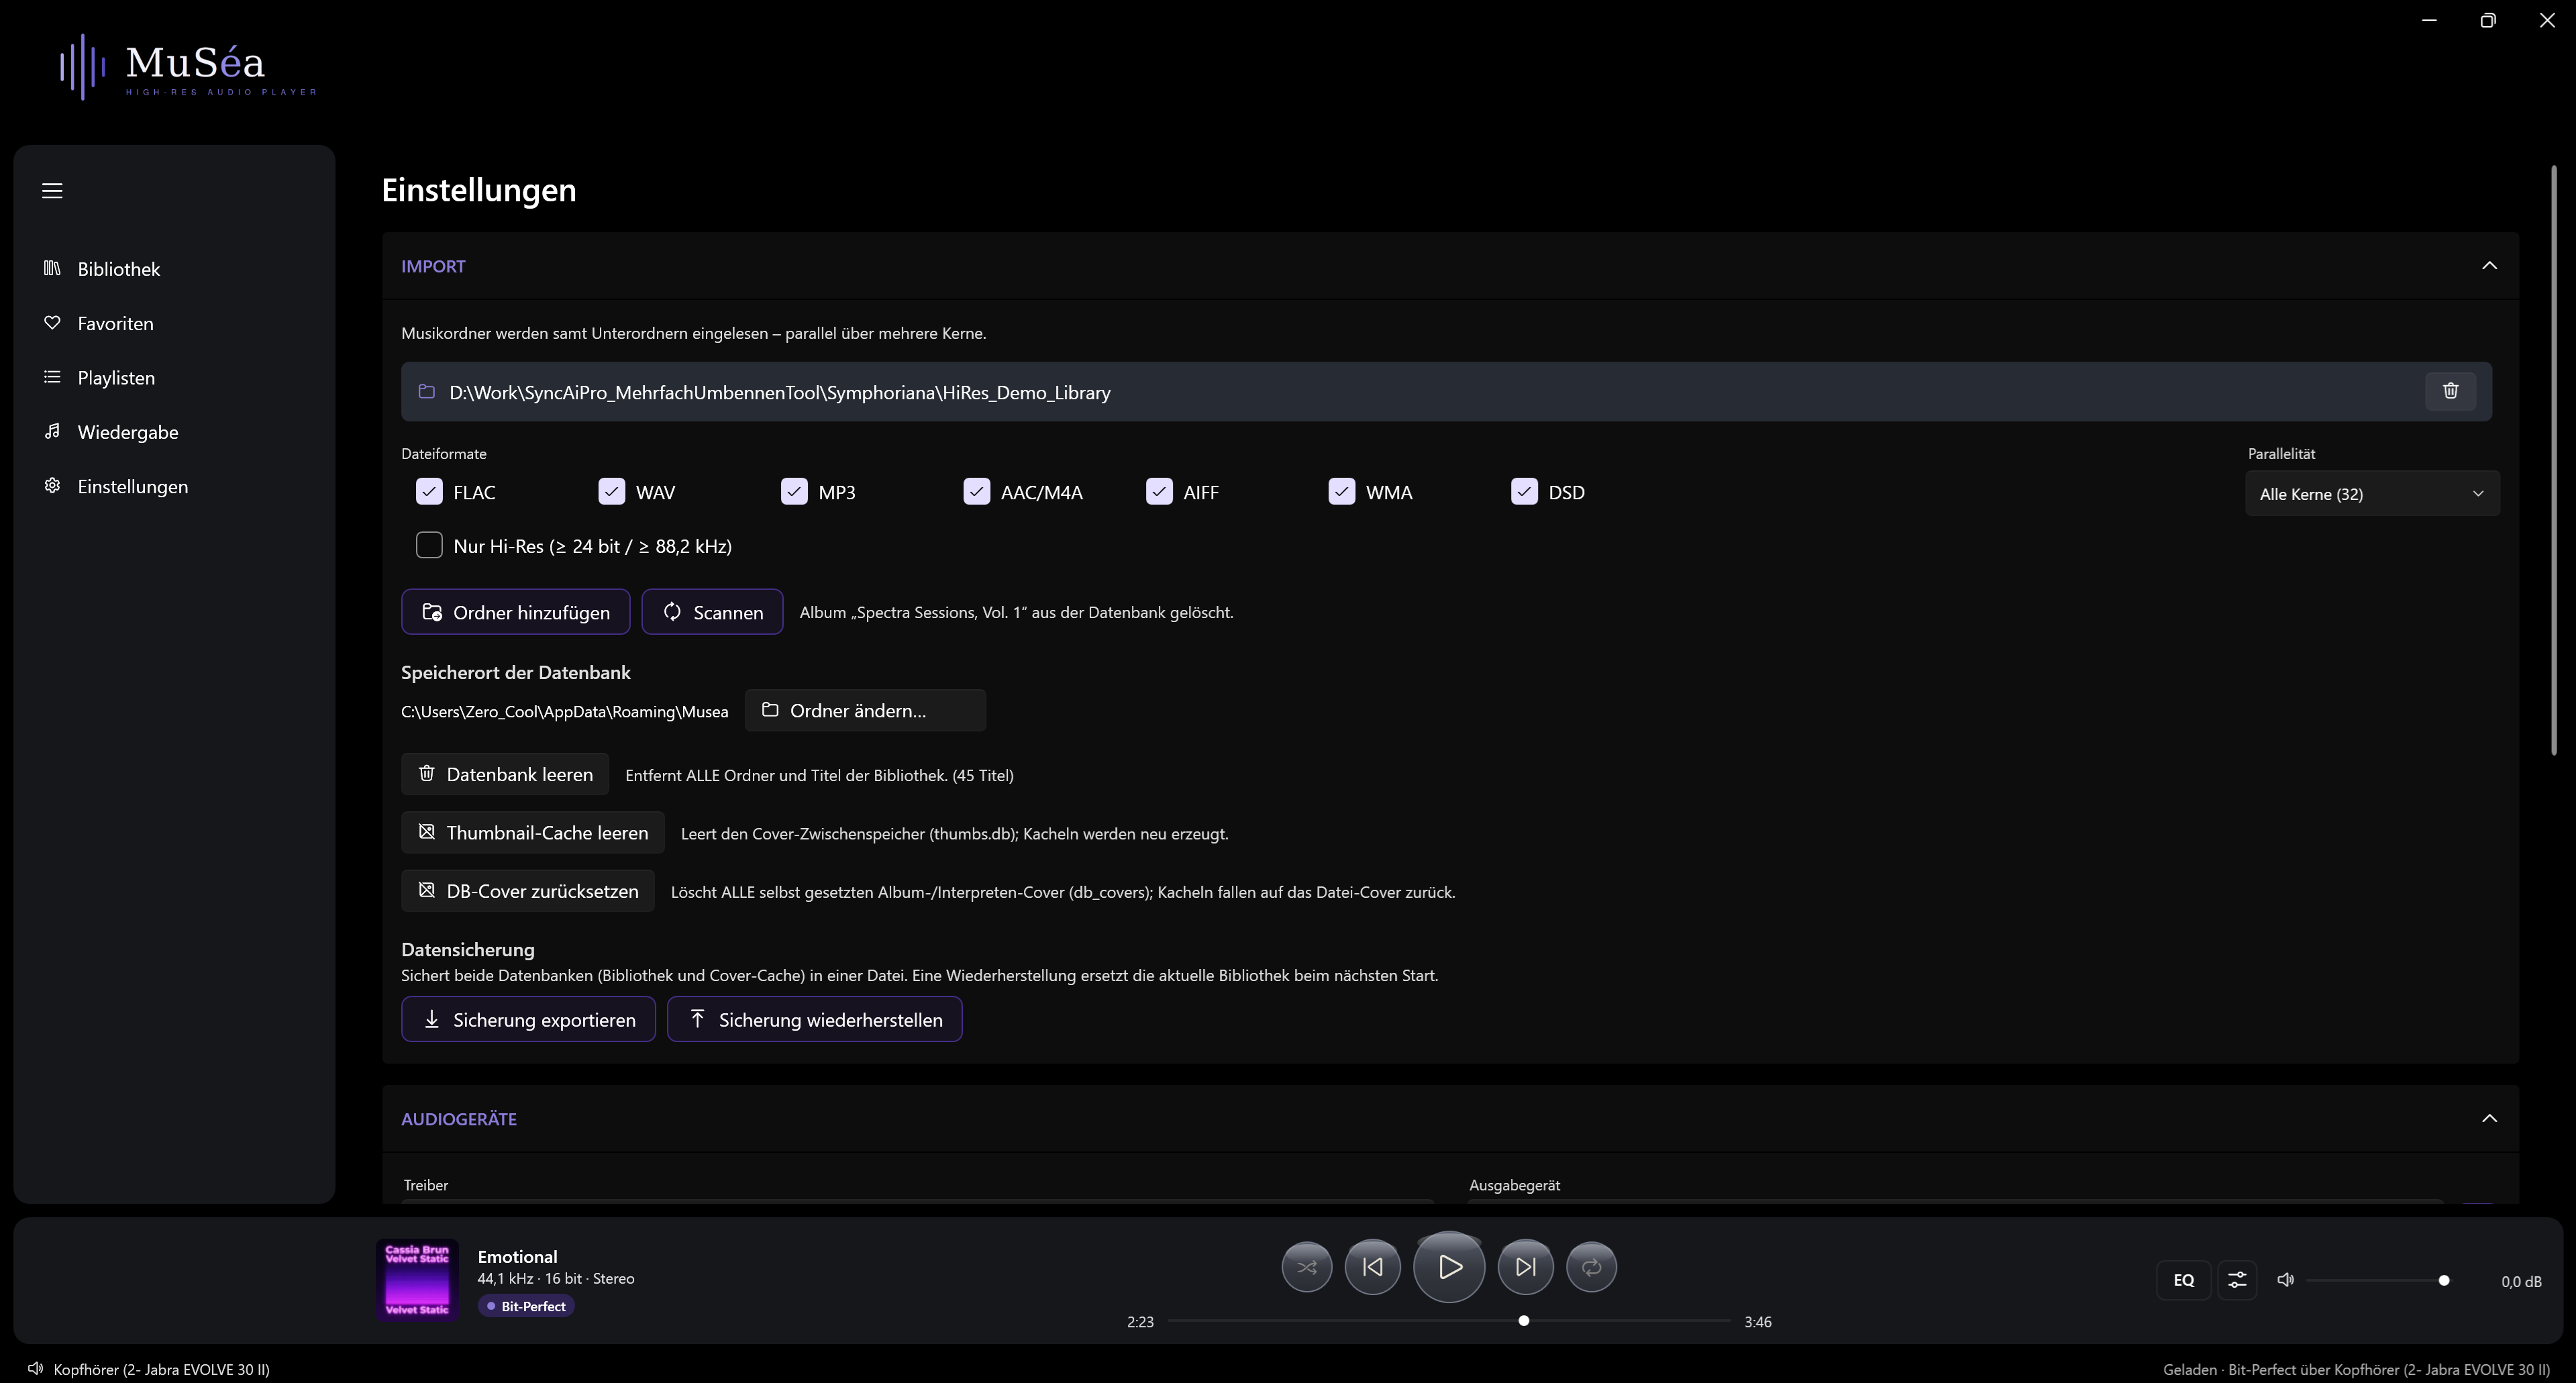Click the Kopfhörer Jabra EVOLVE device status text
The image size is (2576, 1383).
[162, 1369]
